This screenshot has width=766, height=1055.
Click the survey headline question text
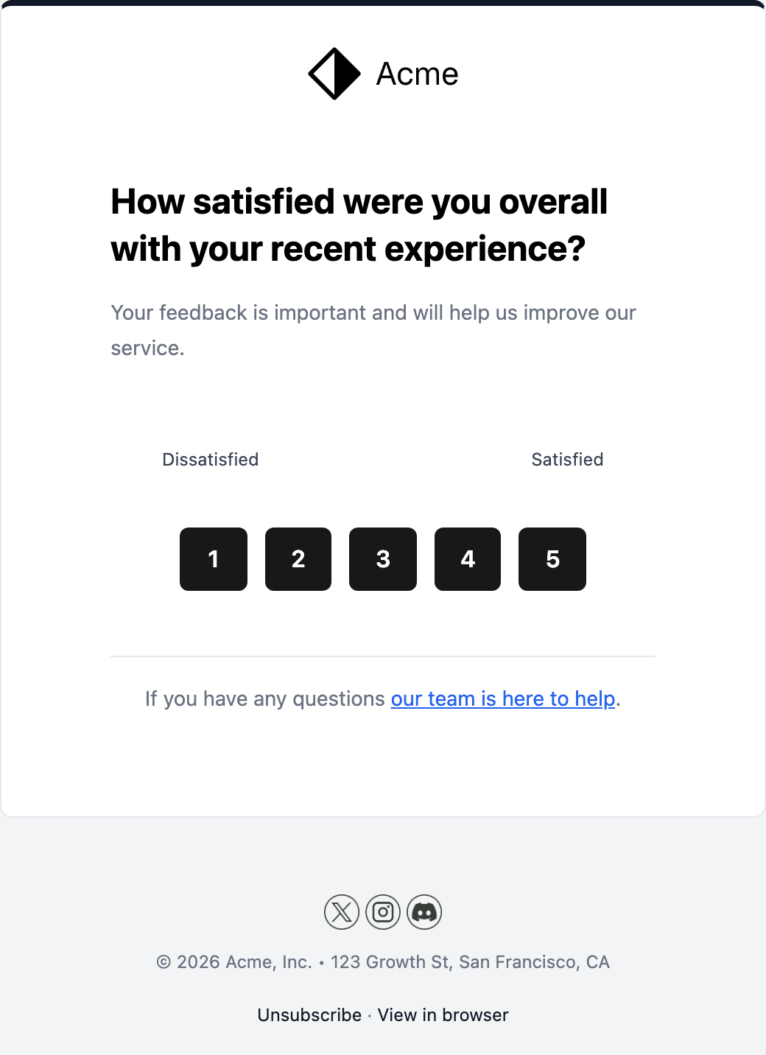tap(359, 225)
